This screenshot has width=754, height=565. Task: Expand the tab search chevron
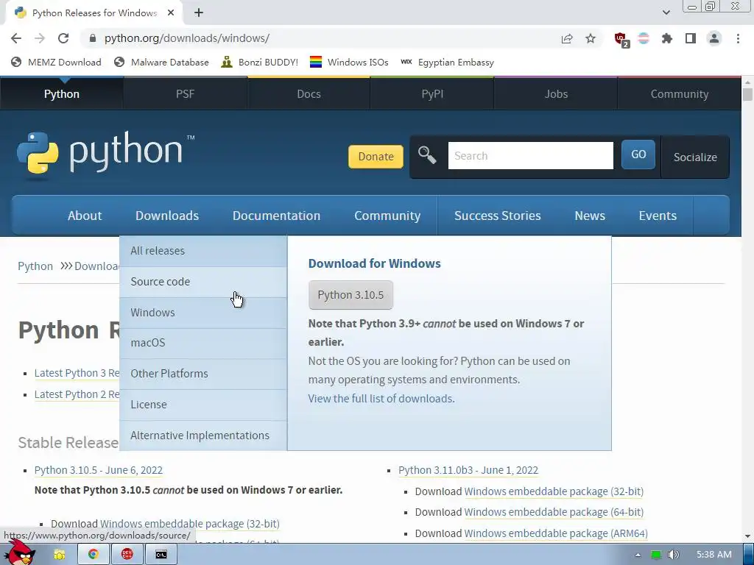coord(666,13)
